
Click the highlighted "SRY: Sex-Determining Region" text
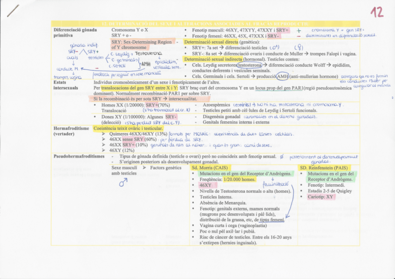tap(142, 42)
